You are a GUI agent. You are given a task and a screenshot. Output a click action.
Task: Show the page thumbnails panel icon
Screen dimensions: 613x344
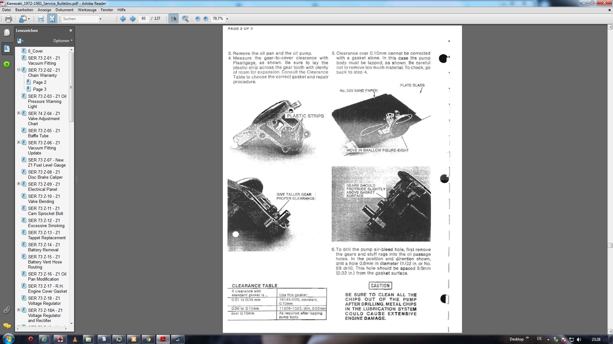pos(7,32)
